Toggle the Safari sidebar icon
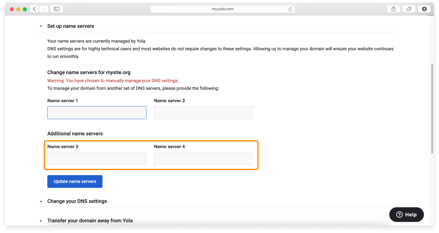 [x=57, y=9]
